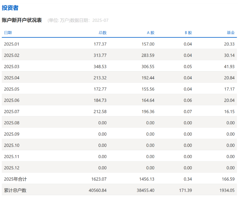Click 基金 value 17.17 for 2025.05
242x200 pixels.
(229, 89)
